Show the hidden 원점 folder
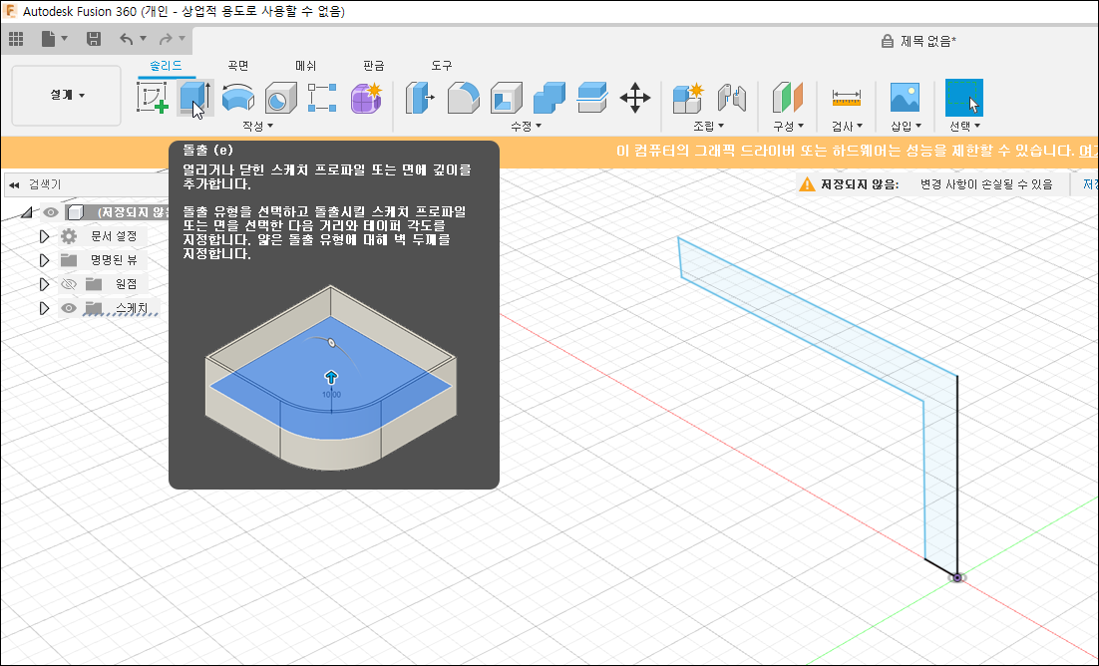This screenshot has height=666, width=1099. [x=68, y=284]
